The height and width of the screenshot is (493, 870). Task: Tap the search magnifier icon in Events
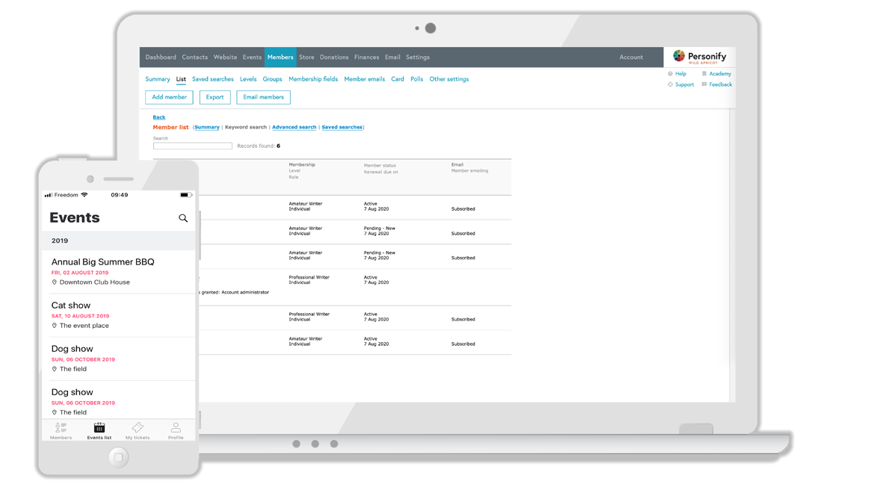point(183,219)
